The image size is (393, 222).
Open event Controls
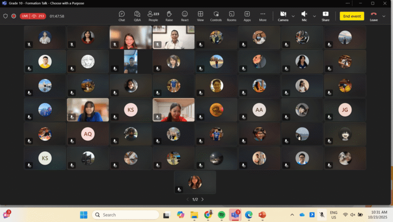[216, 16]
